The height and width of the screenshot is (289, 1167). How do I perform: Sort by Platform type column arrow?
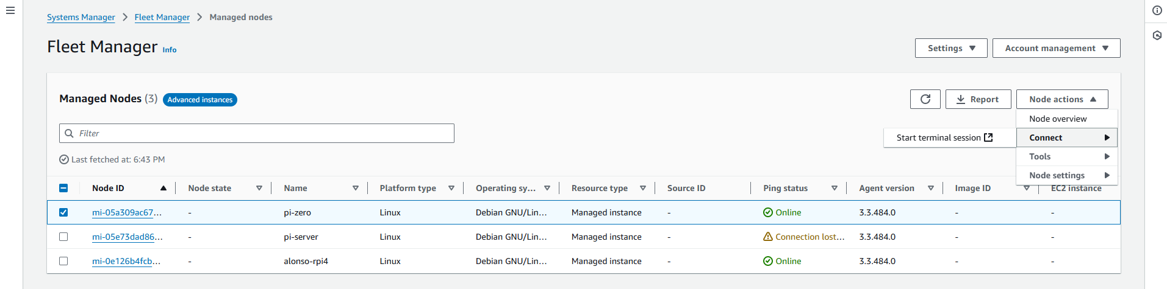pos(451,188)
